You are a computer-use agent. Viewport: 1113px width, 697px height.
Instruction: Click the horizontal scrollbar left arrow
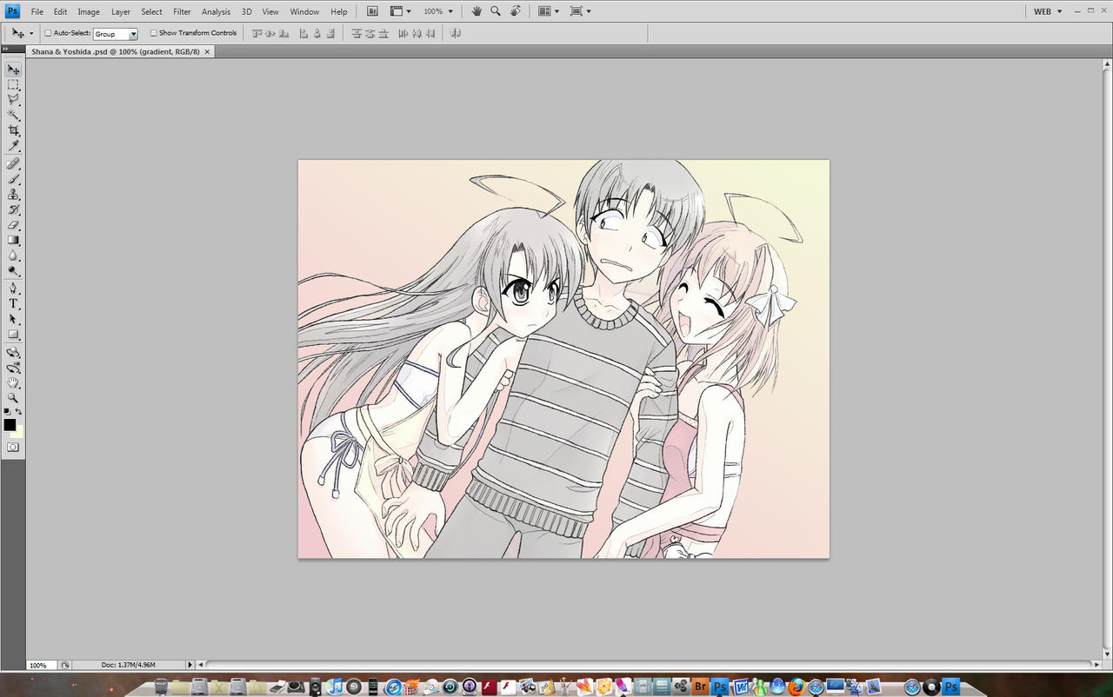click(201, 665)
